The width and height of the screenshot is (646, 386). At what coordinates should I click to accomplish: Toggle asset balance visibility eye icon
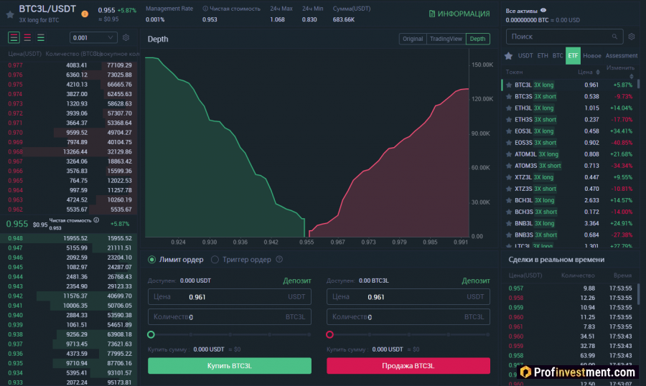(543, 11)
